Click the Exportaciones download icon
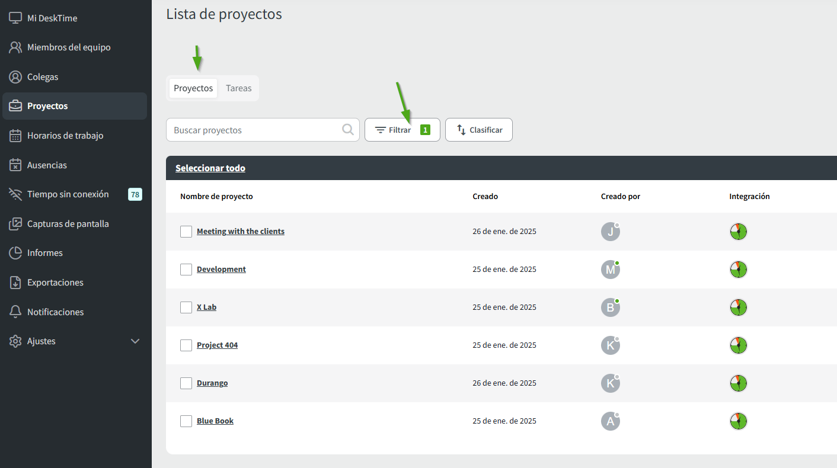 click(15, 283)
